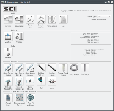Open the Measurement Report

coord(19,98)
